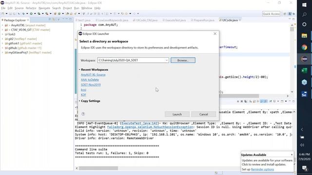Toggle Link with Editor in Package Explorer
The width and height of the screenshot is (312, 175).
point(53,19)
